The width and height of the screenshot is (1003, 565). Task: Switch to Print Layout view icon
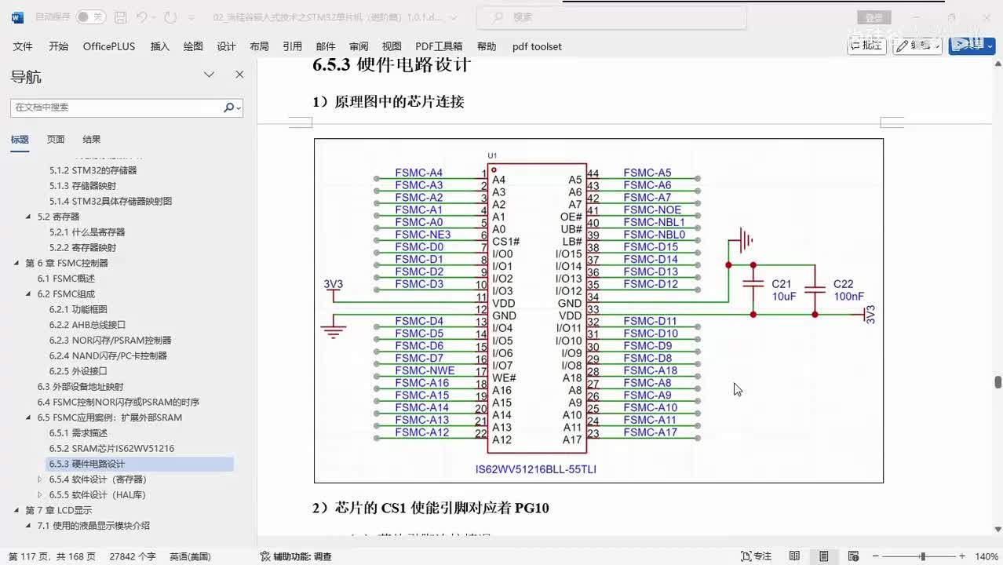click(823, 556)
